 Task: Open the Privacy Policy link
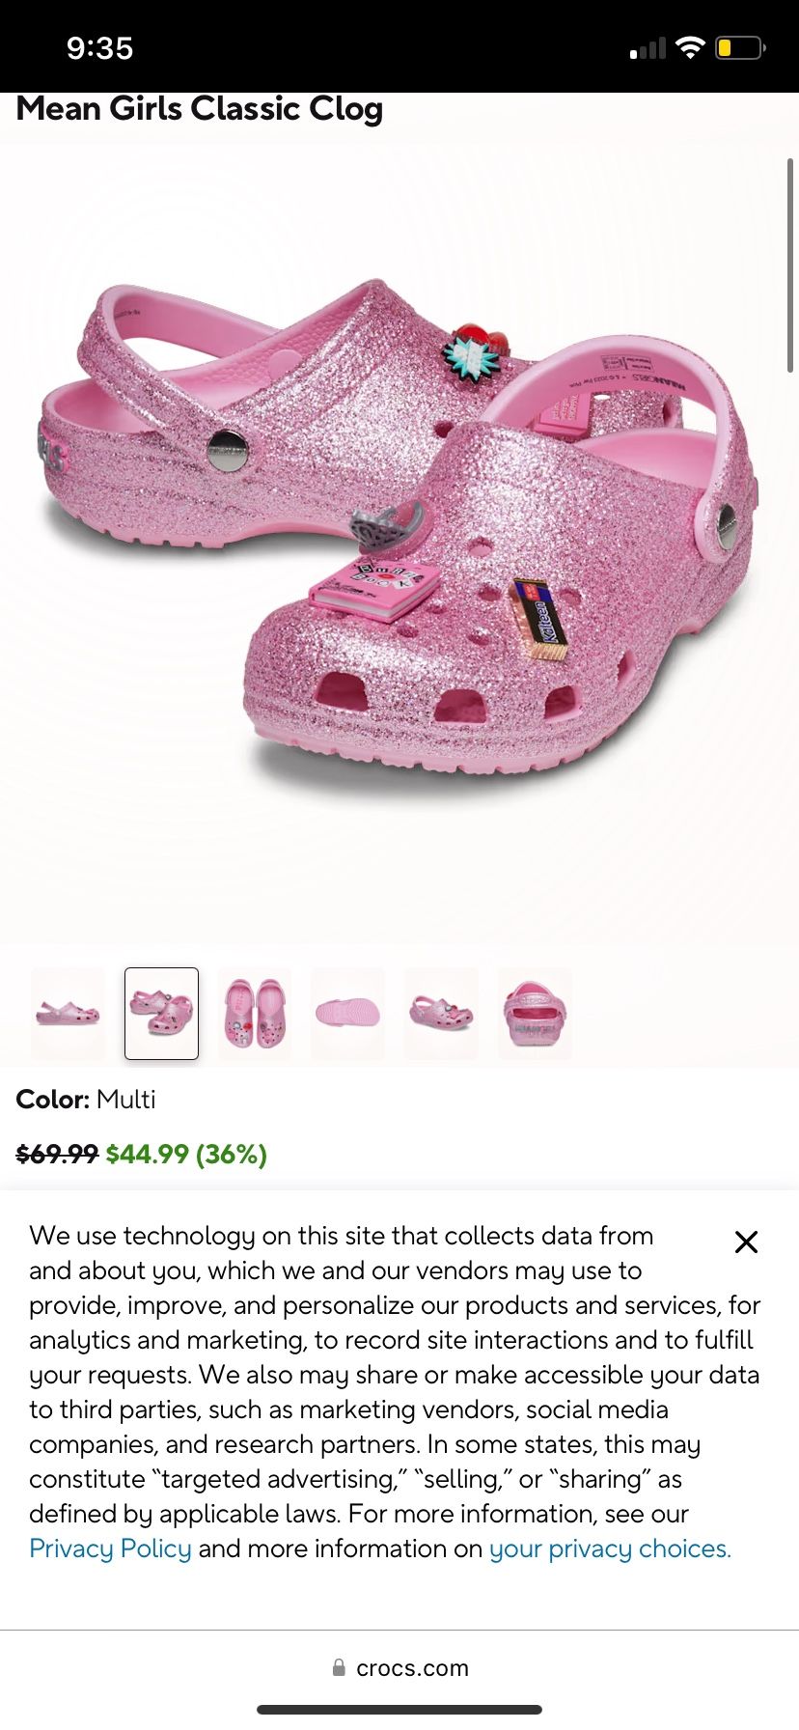point(110,1549)
